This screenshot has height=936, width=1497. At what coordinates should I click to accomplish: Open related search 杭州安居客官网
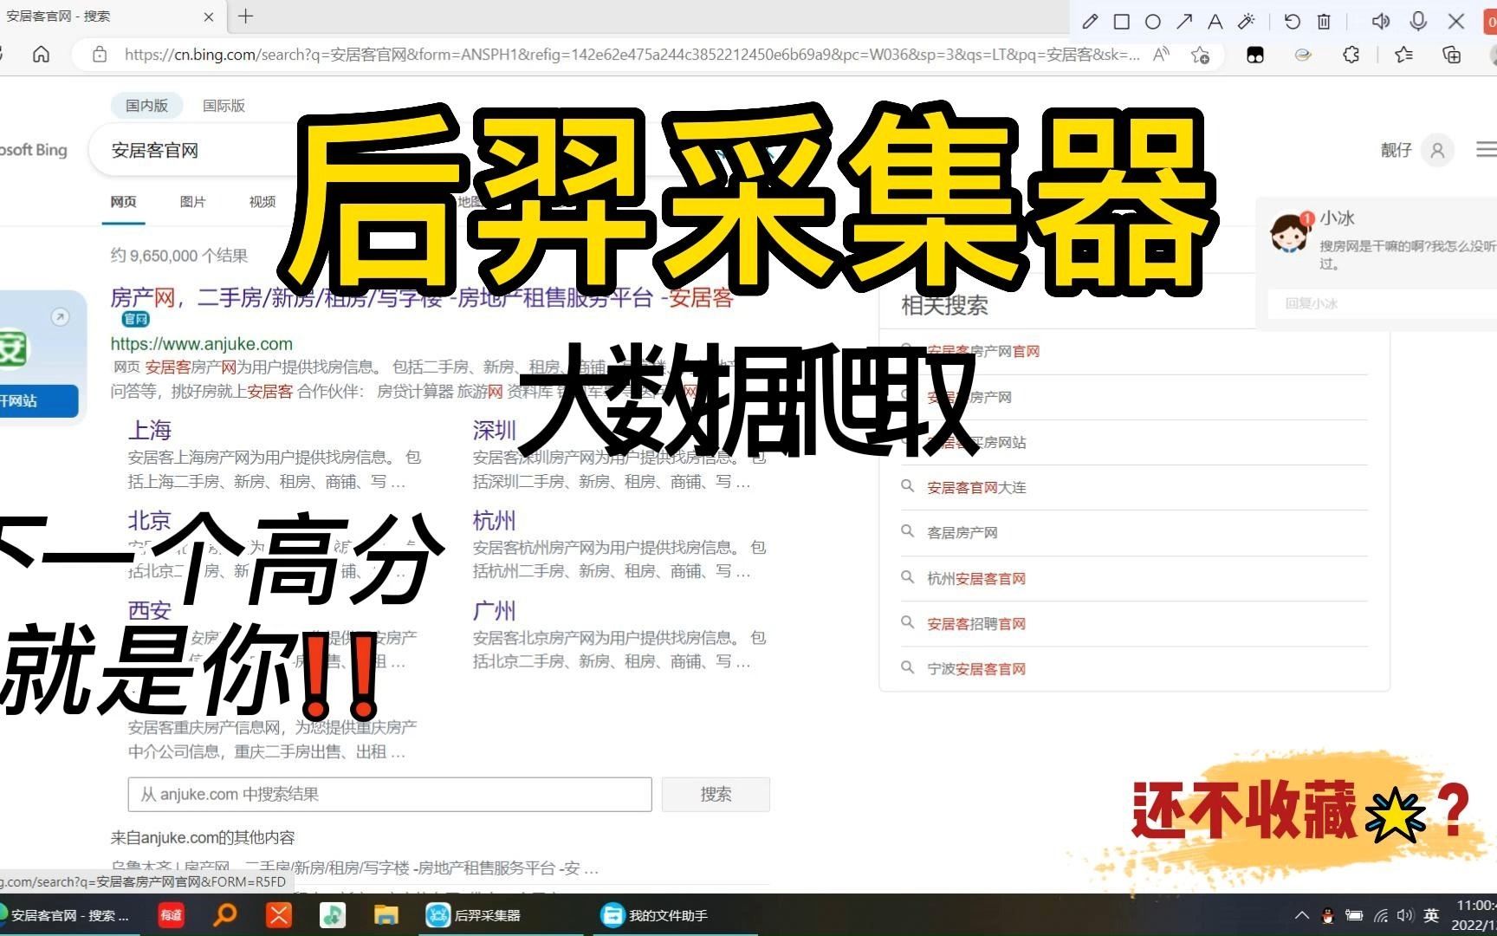tap(976, 578)
